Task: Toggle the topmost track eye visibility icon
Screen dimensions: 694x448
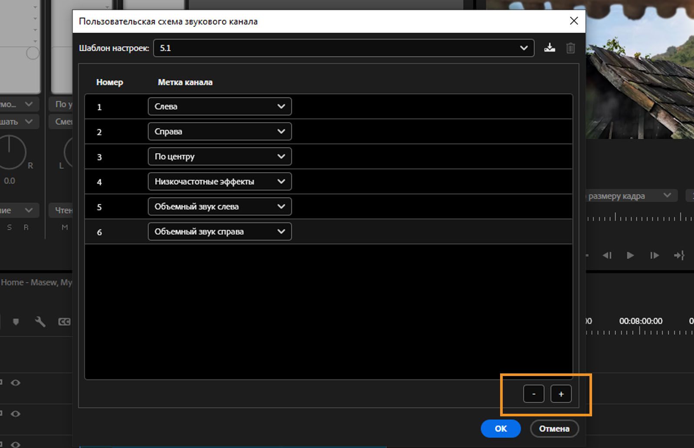Action: coord(15,383)
